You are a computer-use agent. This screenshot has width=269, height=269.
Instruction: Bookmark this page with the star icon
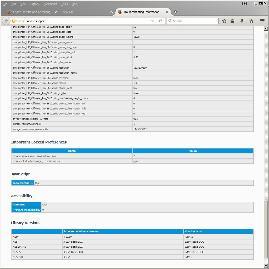[x=224, y=21]
